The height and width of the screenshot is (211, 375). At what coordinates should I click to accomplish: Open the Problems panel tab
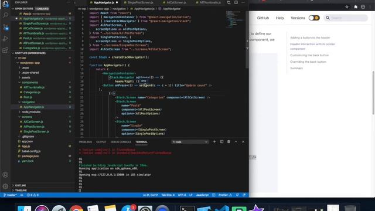(86, 142)
